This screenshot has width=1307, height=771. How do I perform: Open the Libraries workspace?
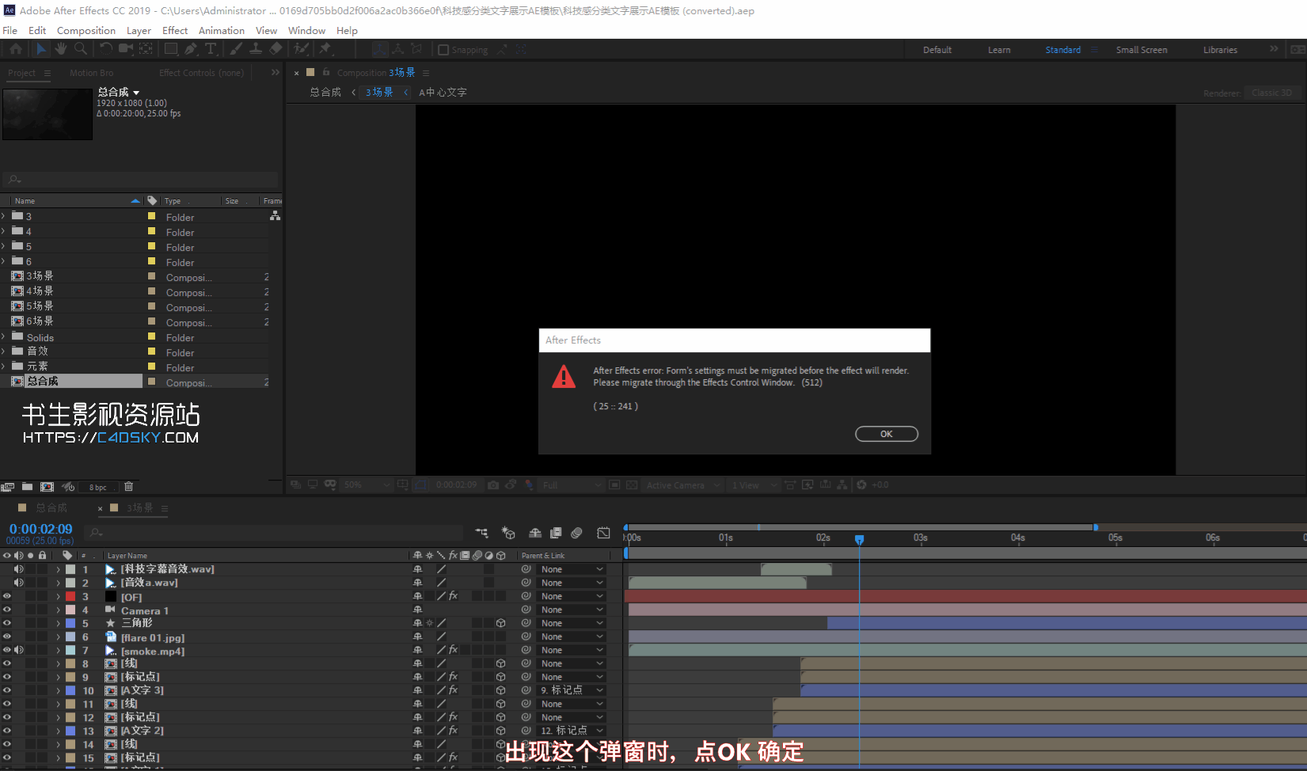coord(1220,50)
